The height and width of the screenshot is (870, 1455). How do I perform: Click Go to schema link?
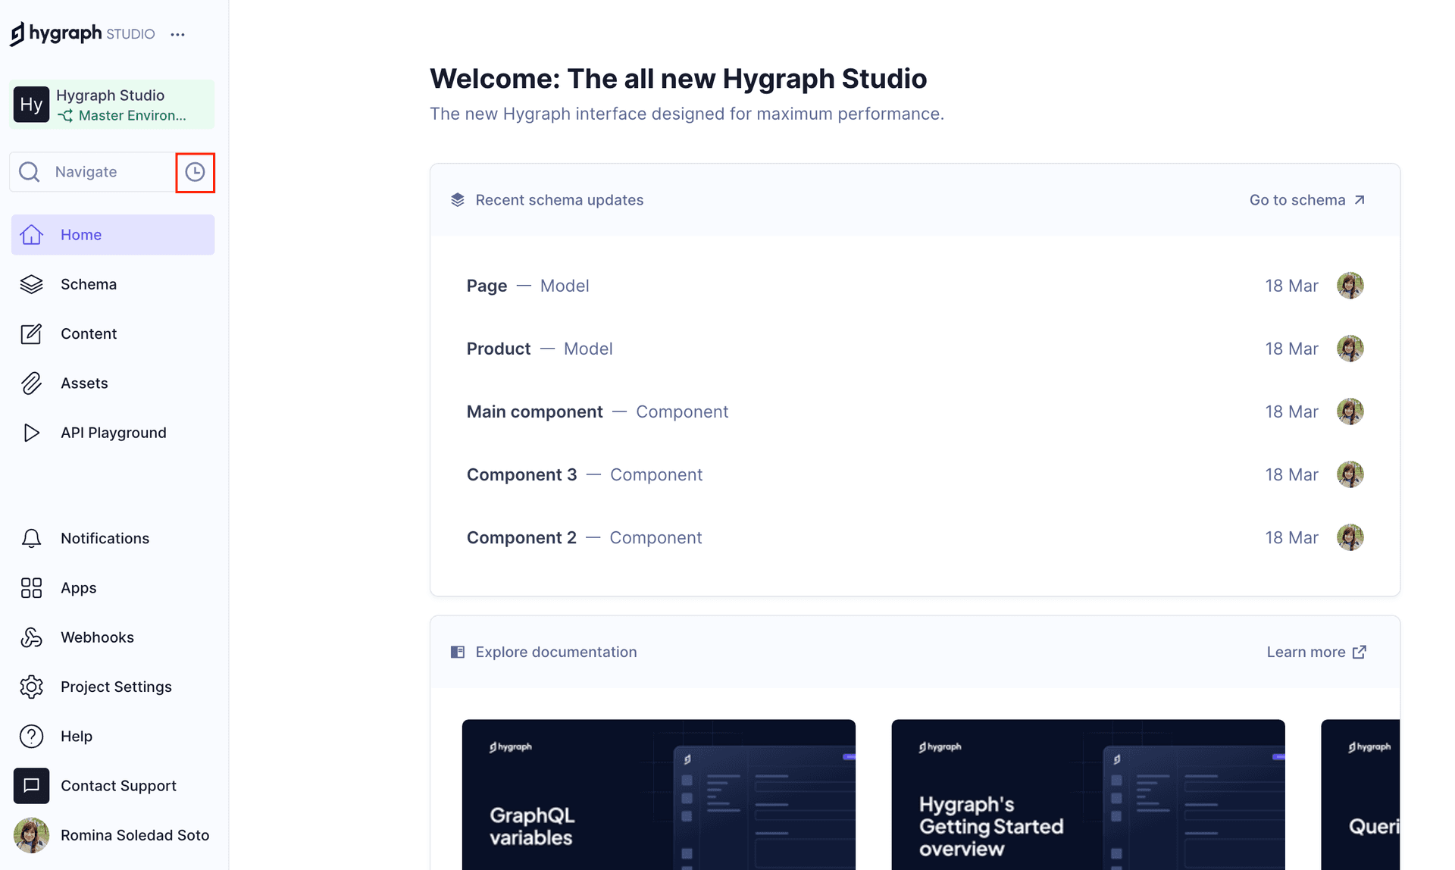click(1307, 199)
